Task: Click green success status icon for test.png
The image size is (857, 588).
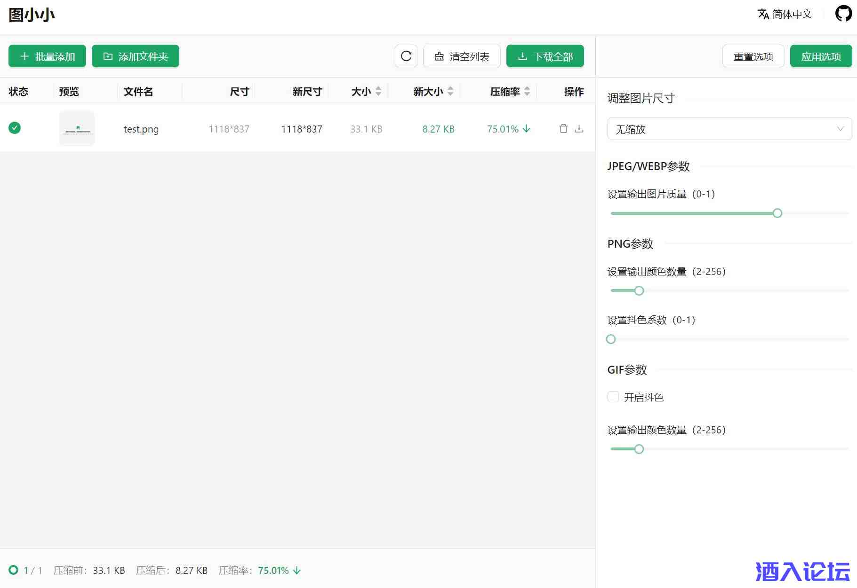Action: pos(15,128)
